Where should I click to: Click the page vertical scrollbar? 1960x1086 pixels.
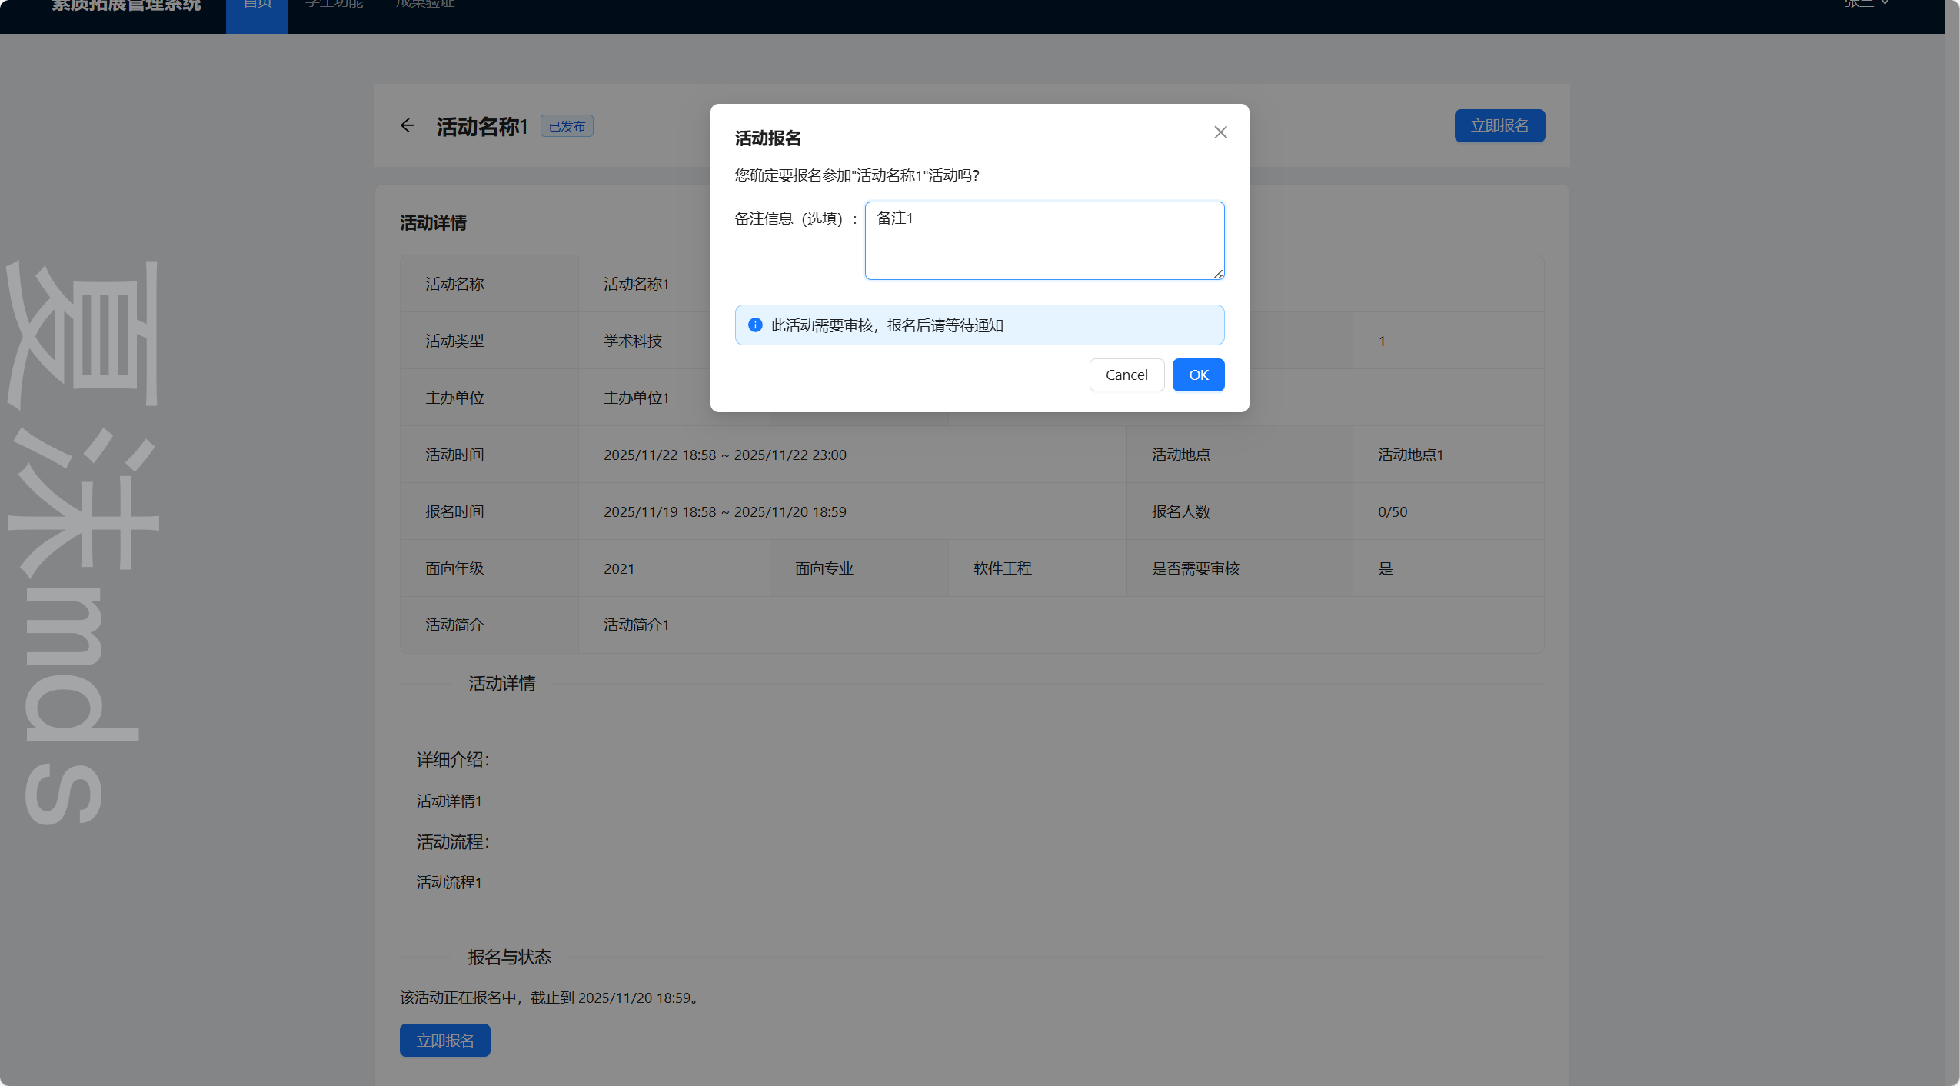tap(1952, 538)
